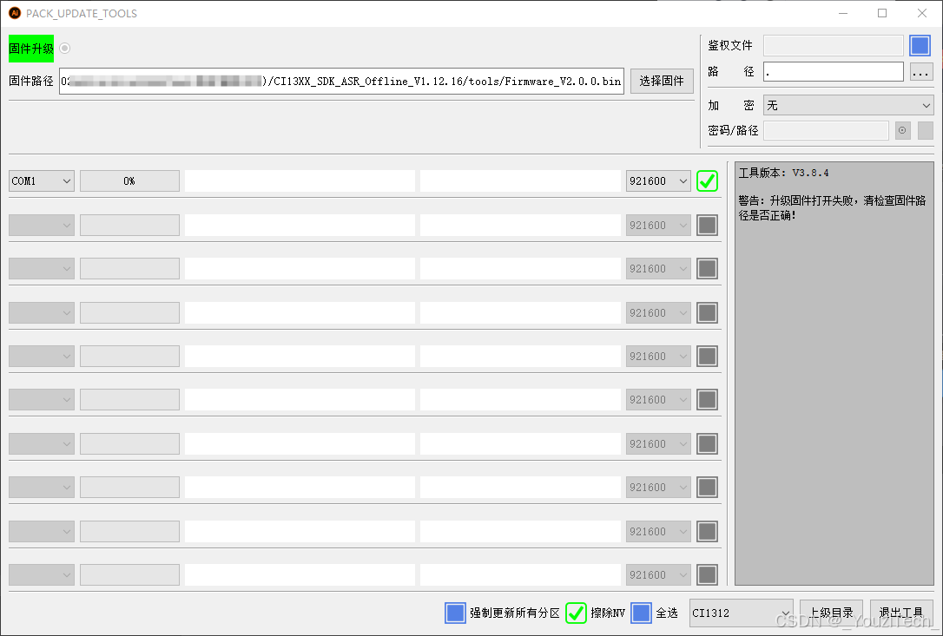Open the CI1312 chip dropdown

coord(741,613)
